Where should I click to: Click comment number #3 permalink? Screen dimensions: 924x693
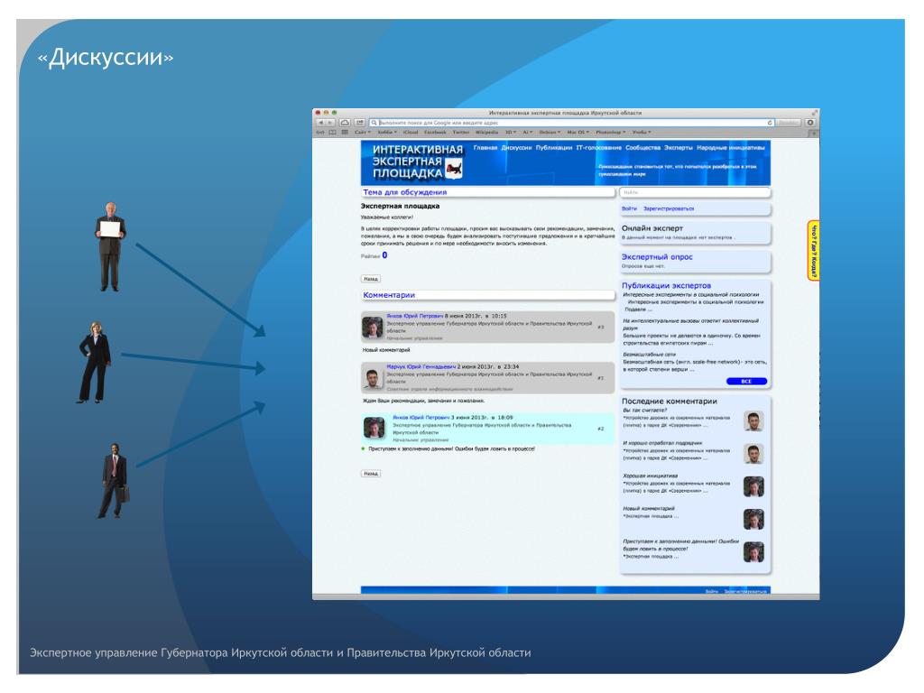[600, 327]
